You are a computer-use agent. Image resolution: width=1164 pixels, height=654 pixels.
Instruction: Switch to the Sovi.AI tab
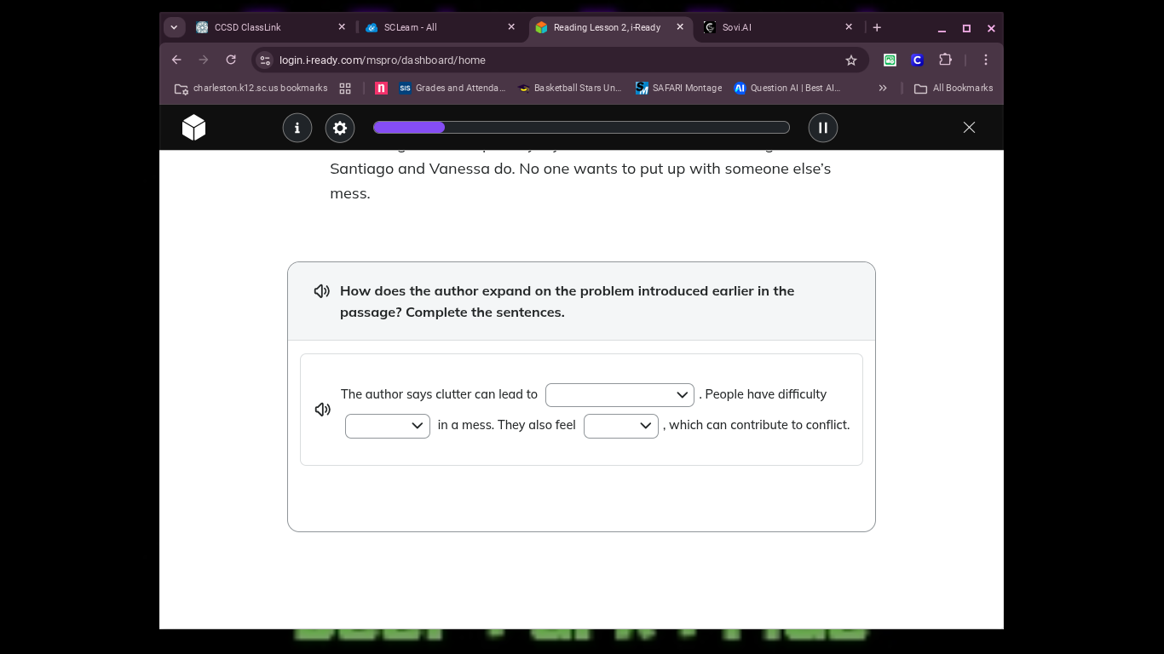[771, 27]
